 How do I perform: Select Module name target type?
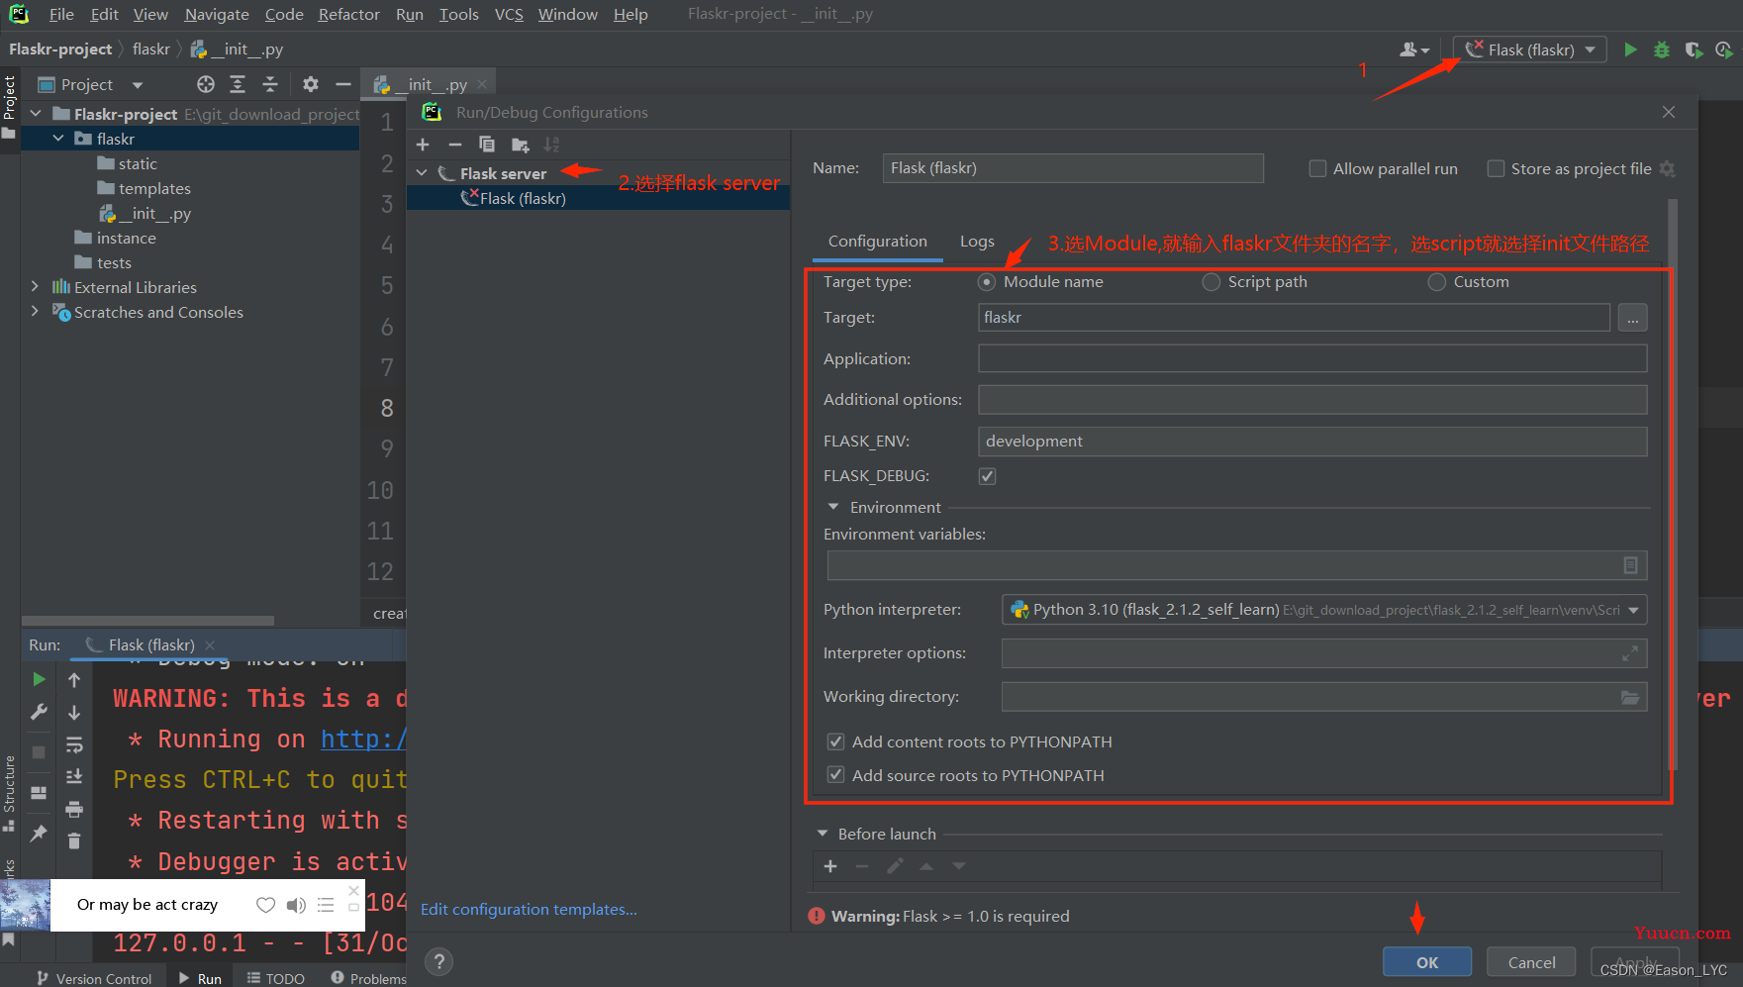tap(987, 282)
